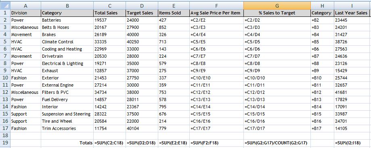Click the =B16 formula cell
Screen dimensions: 371x148
(323, 121)
